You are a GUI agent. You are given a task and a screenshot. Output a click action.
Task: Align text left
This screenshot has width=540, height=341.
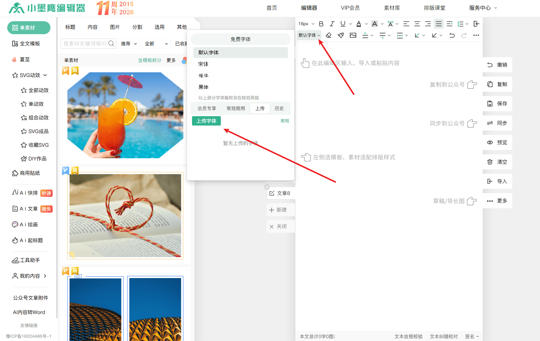pyautogui.click(x=406, y=24)
